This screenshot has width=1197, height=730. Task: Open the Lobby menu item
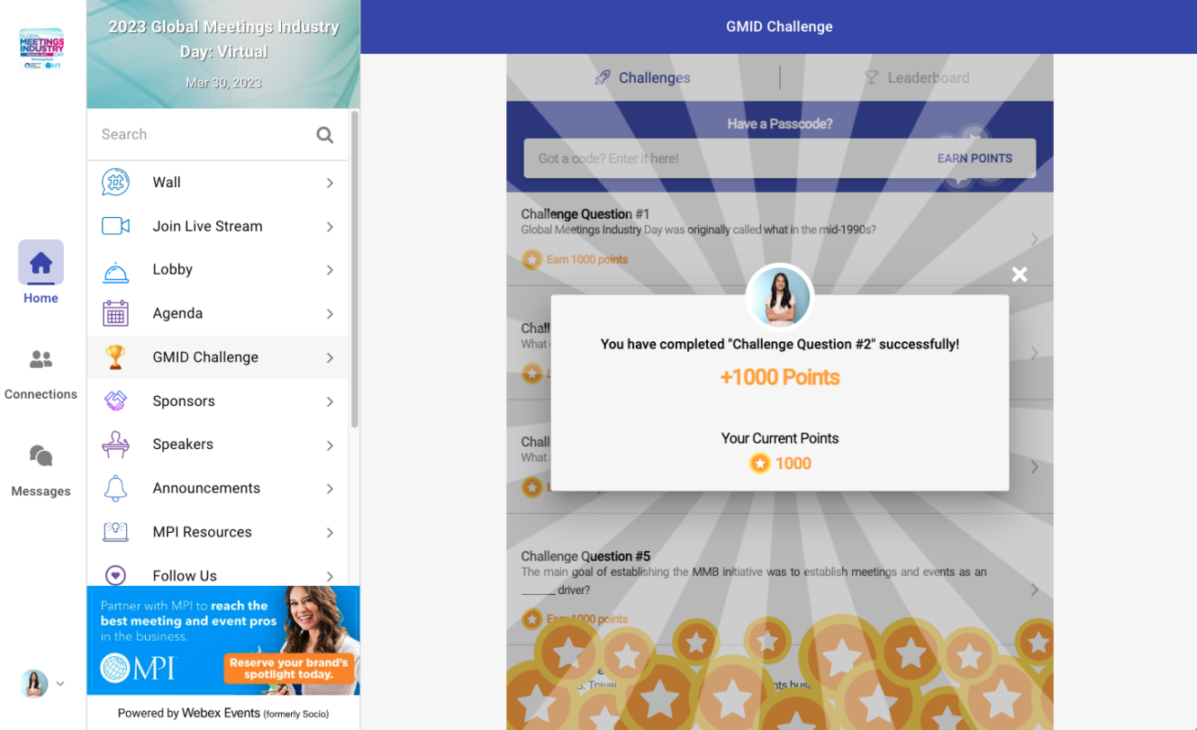click(x=217, y=270)
